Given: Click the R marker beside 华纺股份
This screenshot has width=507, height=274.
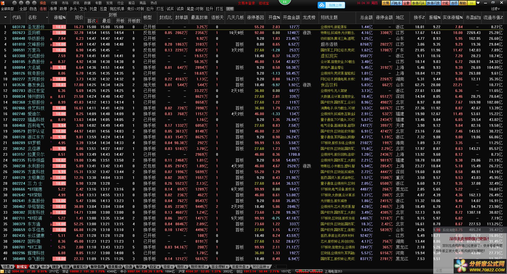Looking at the screenshot, I should point(51,39).
